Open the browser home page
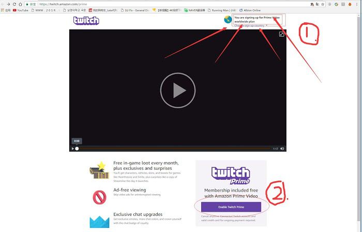Viewport: 362px width, 232px height. coord(20,4)
